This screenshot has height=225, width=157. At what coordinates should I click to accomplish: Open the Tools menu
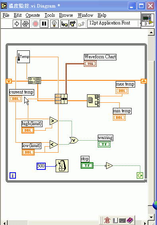click(50, 15)
